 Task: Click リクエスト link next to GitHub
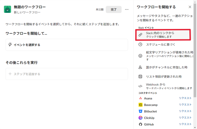point(185,124)
